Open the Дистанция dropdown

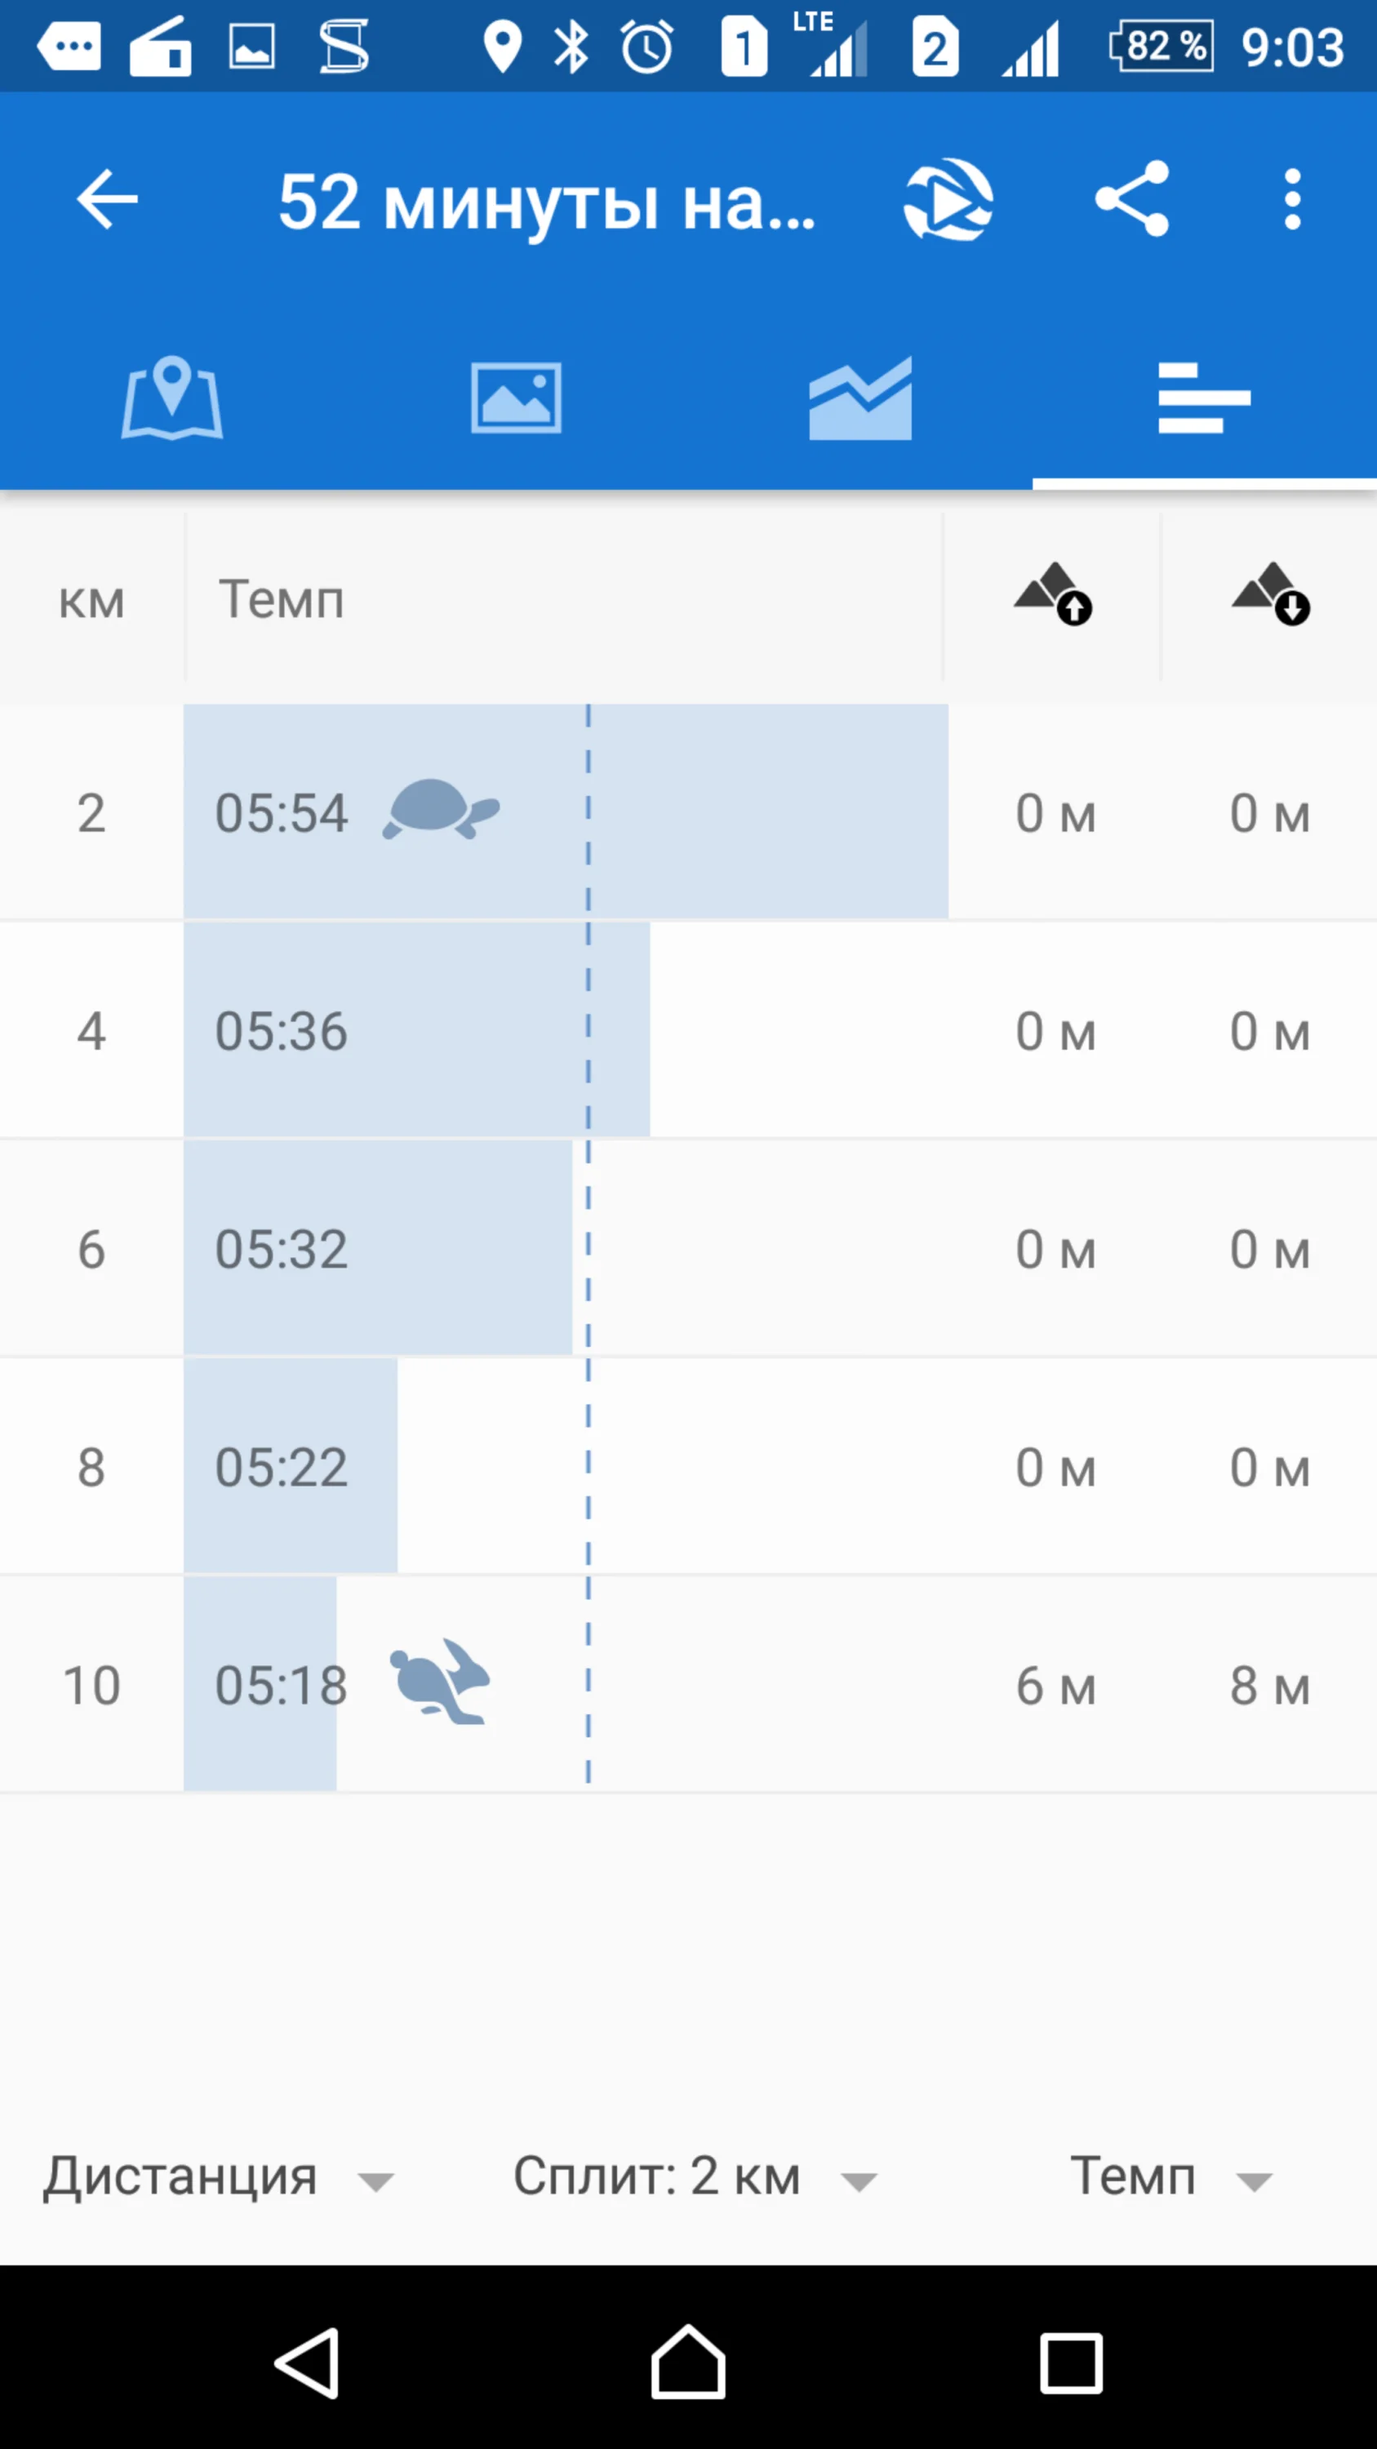click(x=218, y=2176)
